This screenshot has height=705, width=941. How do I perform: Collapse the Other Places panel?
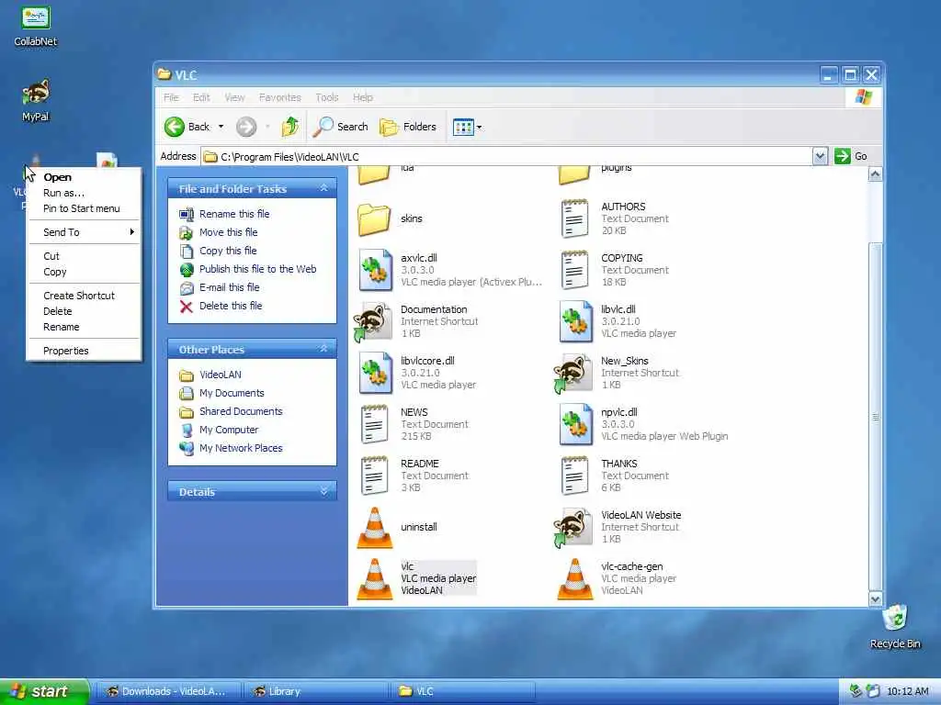(324, 348)
